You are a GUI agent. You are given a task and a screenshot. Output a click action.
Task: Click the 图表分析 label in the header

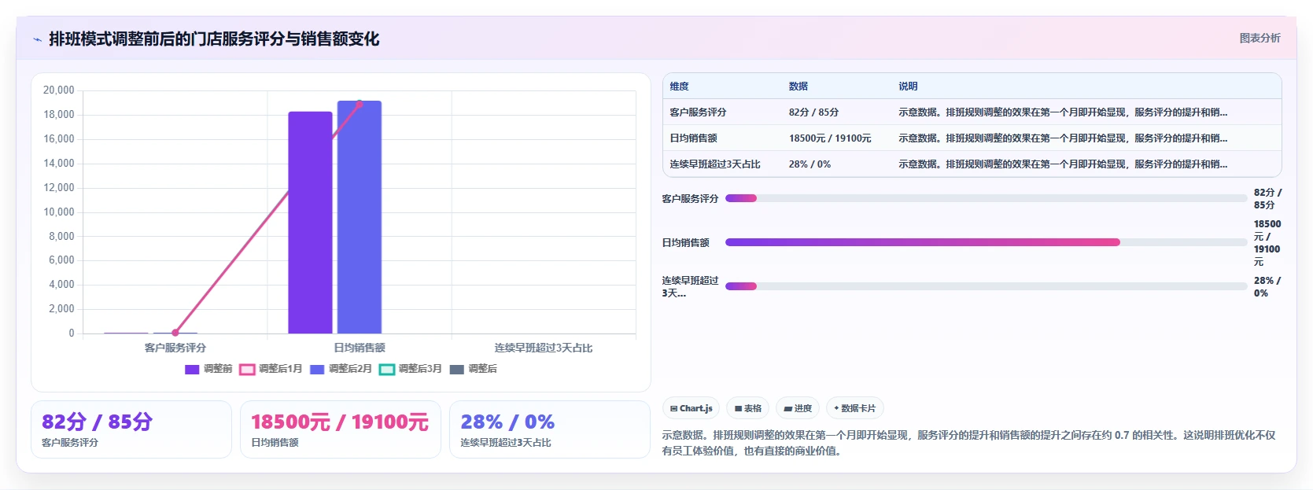pyautogui.click(x=1260, y=38)
